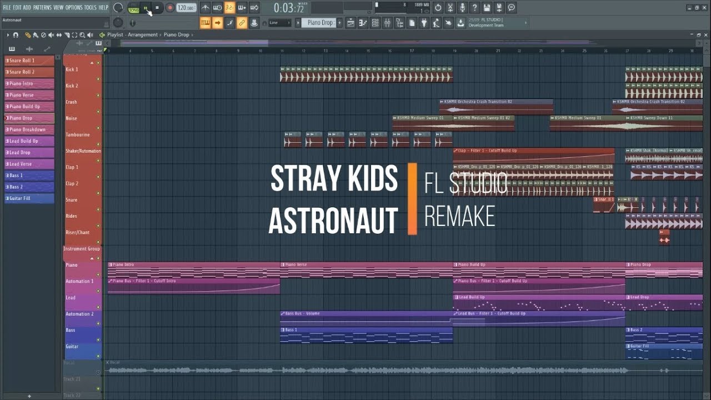Select the magnet snap icon in playlist toolbar
Viewport: 711px width, 400px height.
click(x=16, y=34)
